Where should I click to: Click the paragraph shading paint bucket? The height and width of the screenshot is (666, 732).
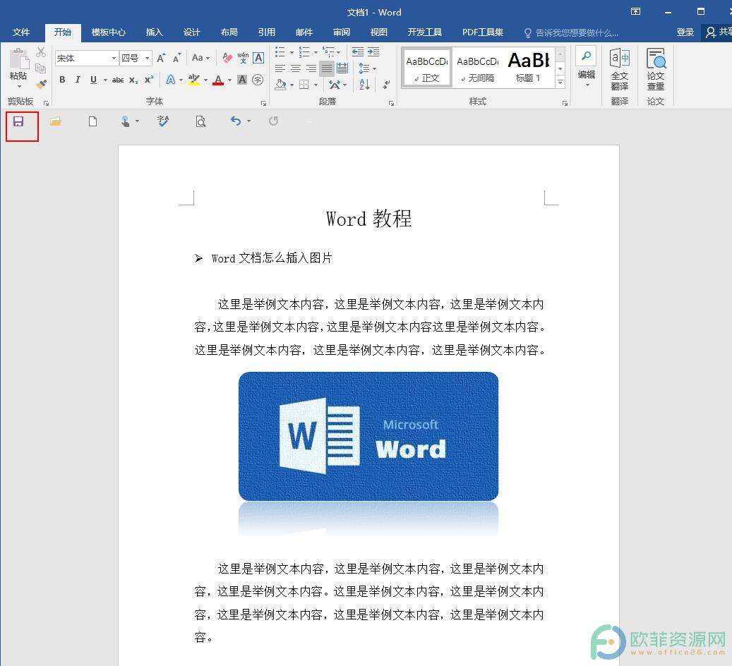280,85
